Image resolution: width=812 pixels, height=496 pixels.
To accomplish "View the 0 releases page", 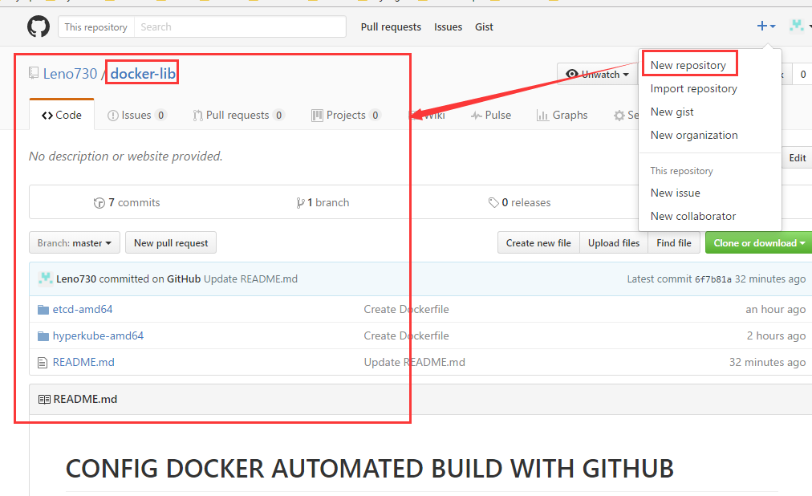I will tap(519, 202).
